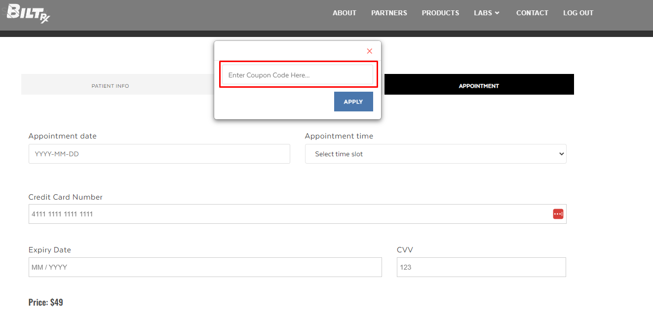
Task: Expand the LABS dropdown menu
Action: pos(487,13)
